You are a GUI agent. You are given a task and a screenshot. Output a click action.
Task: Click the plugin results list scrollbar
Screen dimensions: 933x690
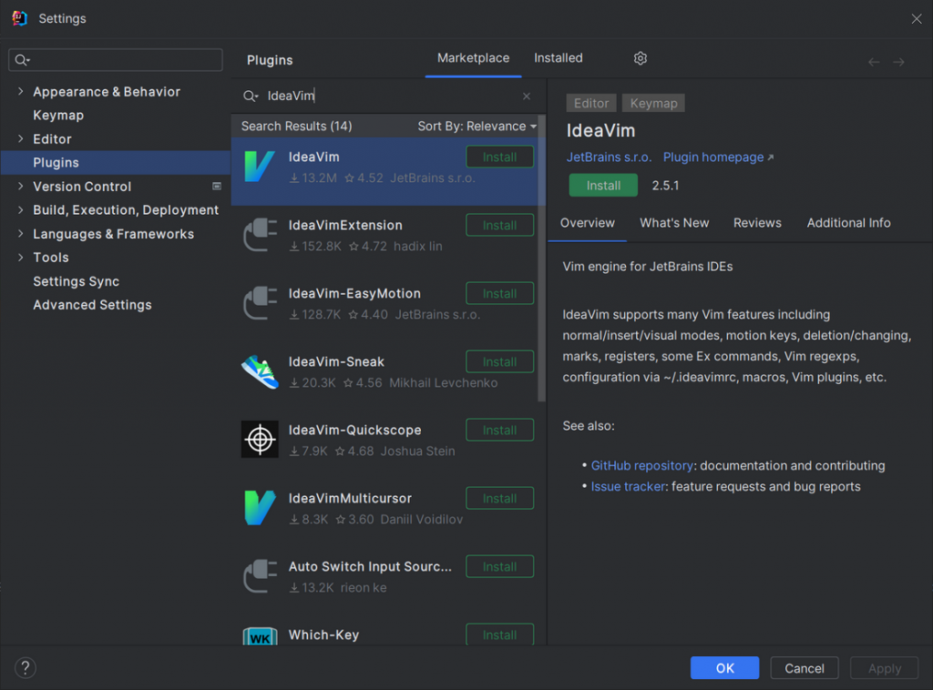(x=541, y=259)
